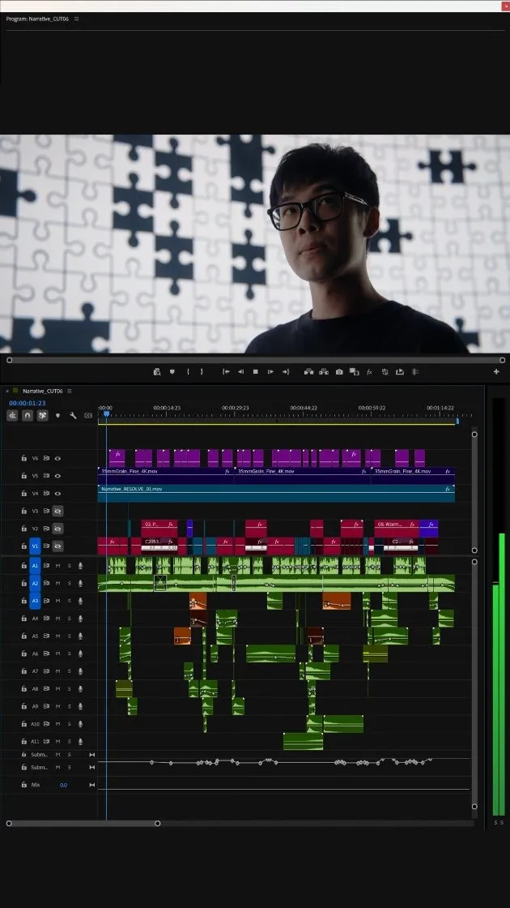The height and width of the screenshot is (908, 510).
Task: Click the Program monitor zoom bar left handle
Action: [9, 360]
